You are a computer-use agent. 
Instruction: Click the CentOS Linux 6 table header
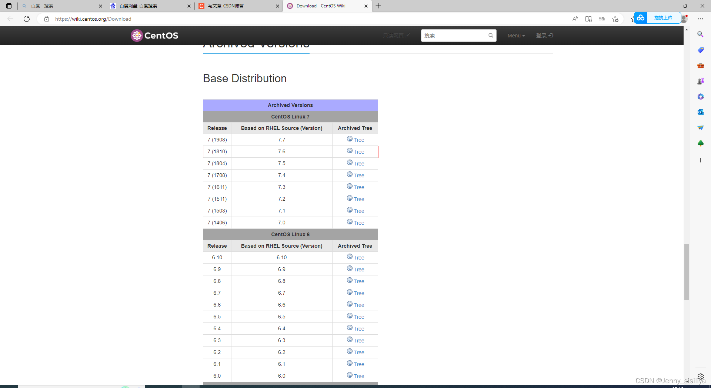(x=290, y=234)
